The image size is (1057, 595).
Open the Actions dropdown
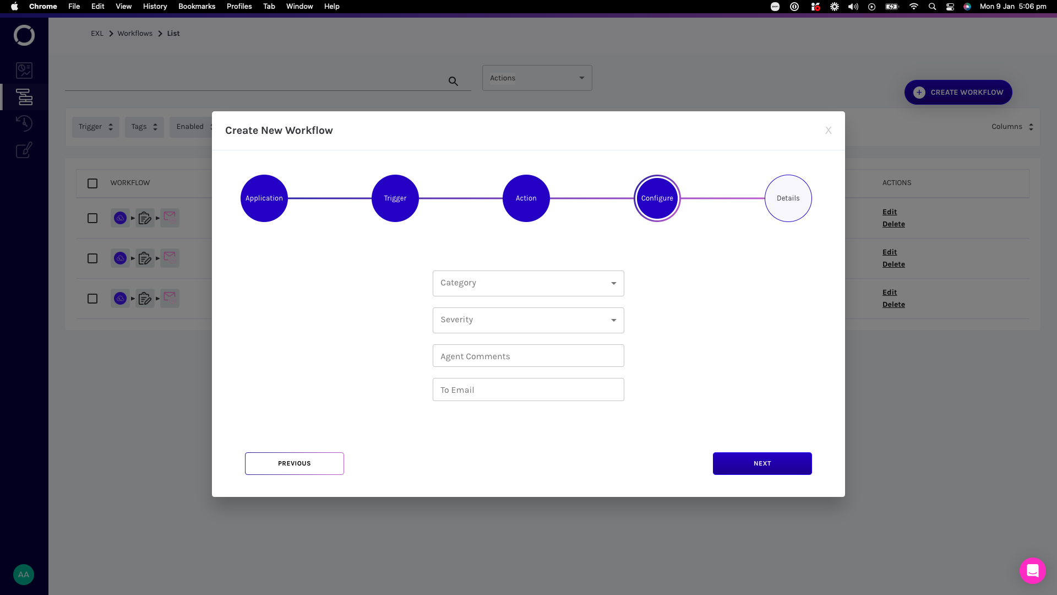click(x=537, y=78)
